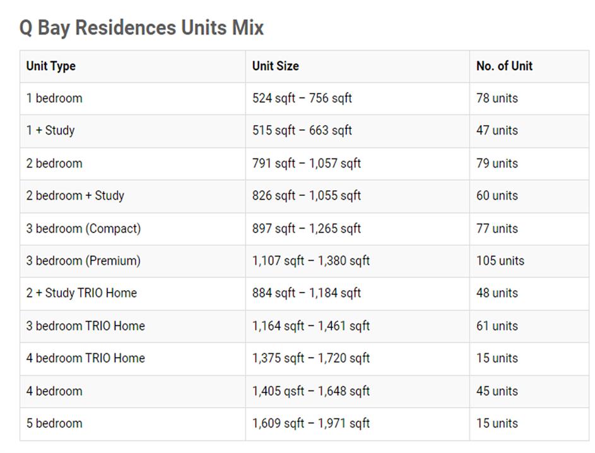Select the 1 bedroom unit type cell

click(54, 98)
